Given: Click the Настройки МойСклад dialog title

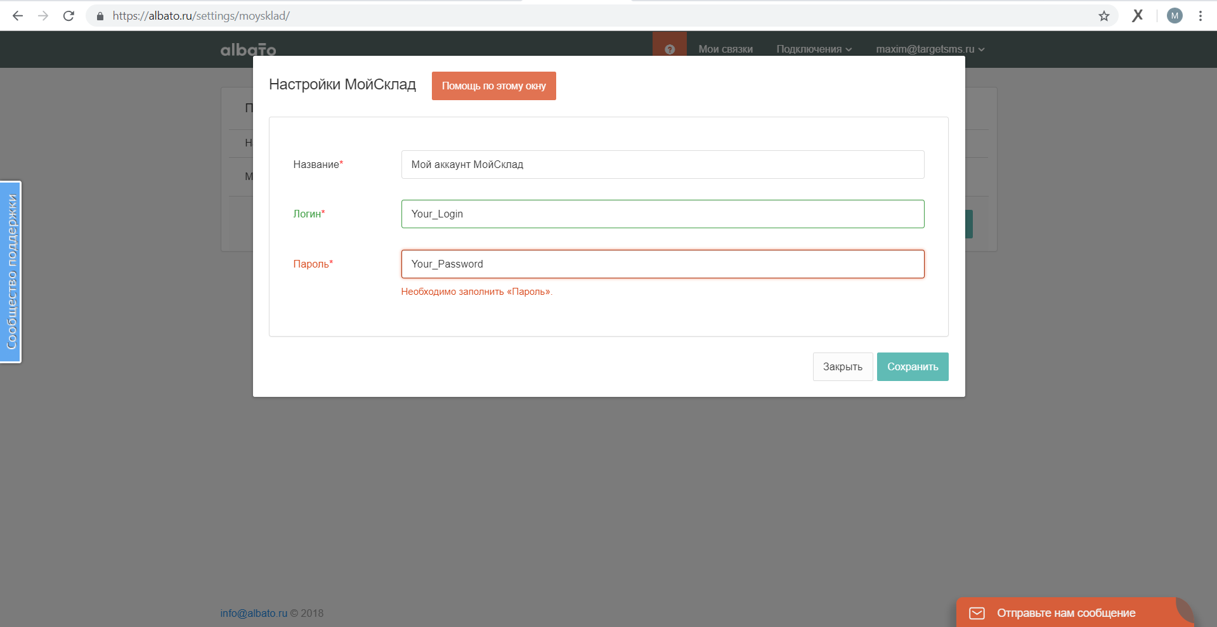Looking at the screenshot, I should click(342, 85).
